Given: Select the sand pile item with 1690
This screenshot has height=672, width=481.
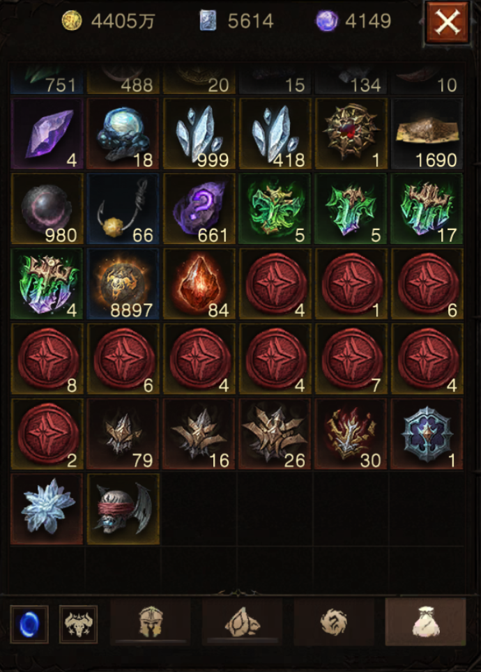Looking at the screenshot, I should 427,134.
